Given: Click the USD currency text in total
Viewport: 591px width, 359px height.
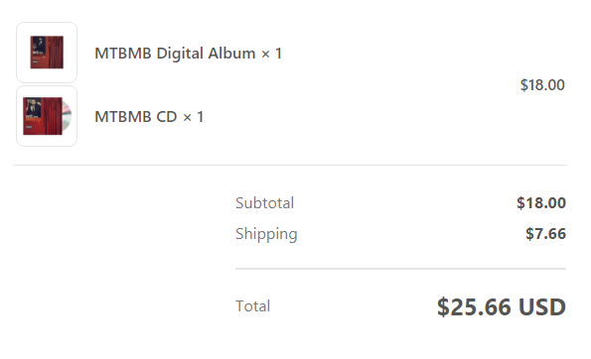Looking at the screenshot, I should click(542, 307).
